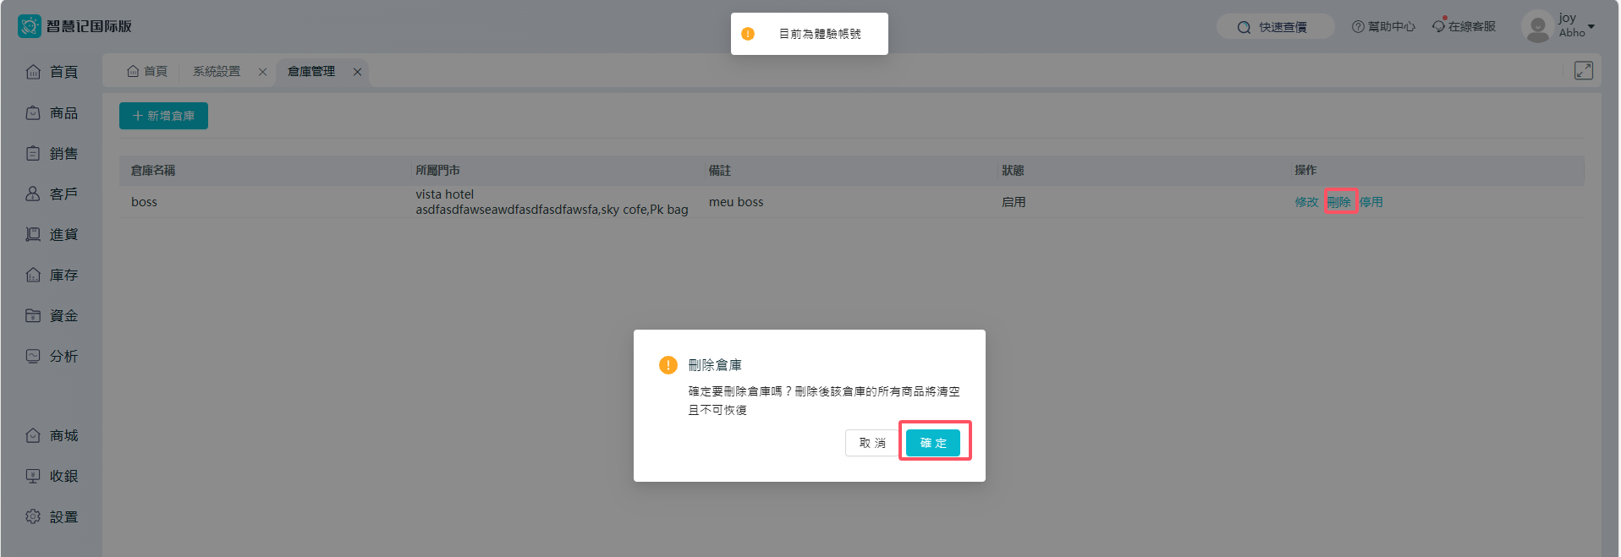Open the 資金 funds sidebar icon
1621x557 pixels.
coord(33,315)
